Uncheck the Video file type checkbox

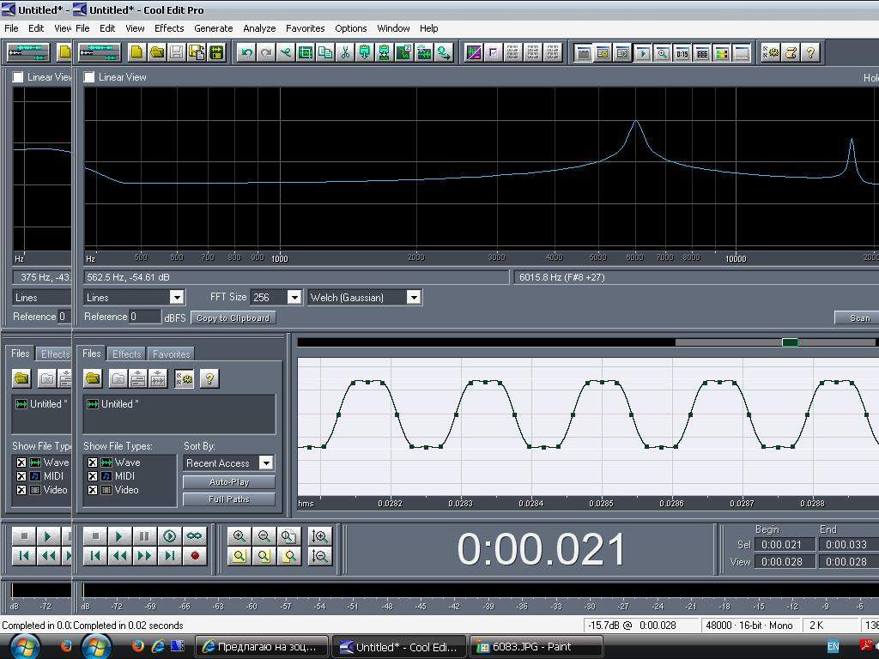93,490
